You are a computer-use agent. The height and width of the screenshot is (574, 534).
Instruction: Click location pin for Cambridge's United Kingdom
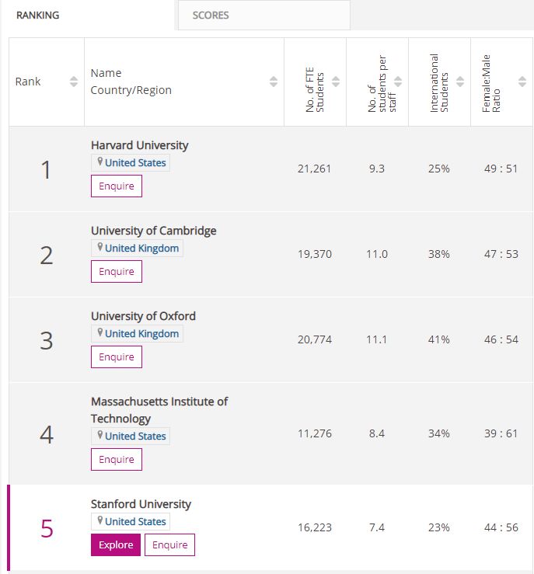(x=99, y=248)
